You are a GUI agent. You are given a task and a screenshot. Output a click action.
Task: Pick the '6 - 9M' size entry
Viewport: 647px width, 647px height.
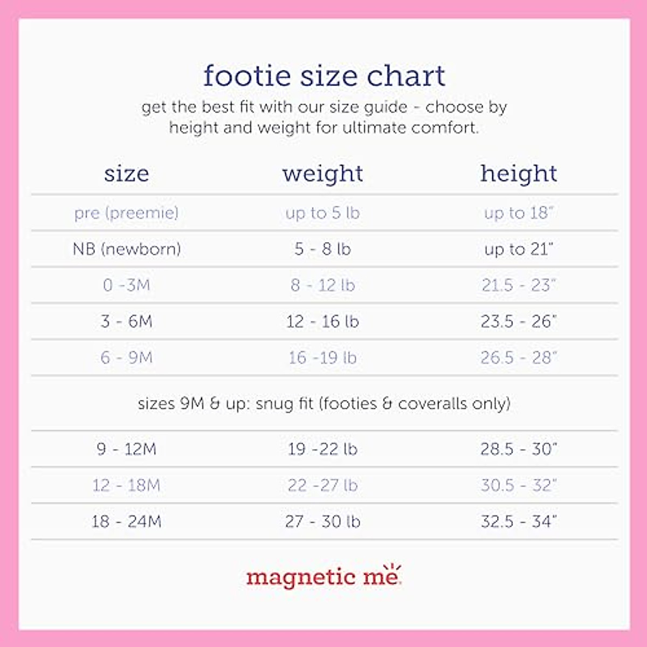click(127, 357)
